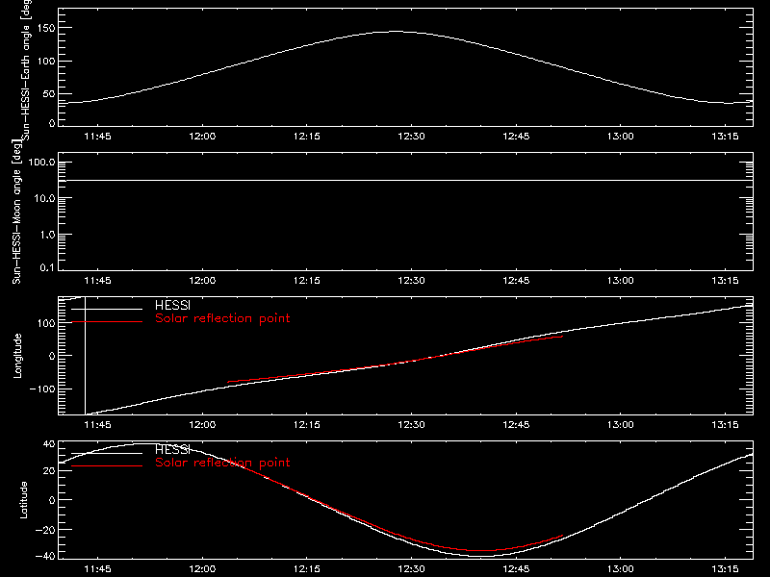
Task: Click red legend line sample in Longitude plot
Action: (x=107, y=322)
